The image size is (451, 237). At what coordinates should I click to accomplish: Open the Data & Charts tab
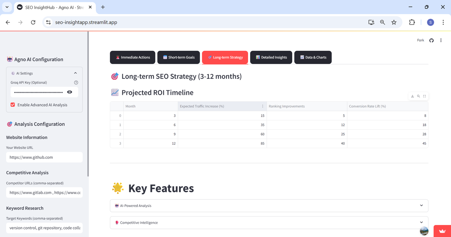(x=313, y=57)
